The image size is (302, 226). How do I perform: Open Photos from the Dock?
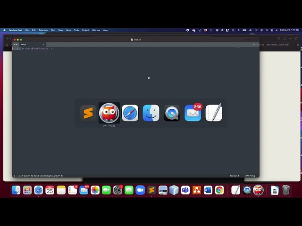(x=95, y=190)
